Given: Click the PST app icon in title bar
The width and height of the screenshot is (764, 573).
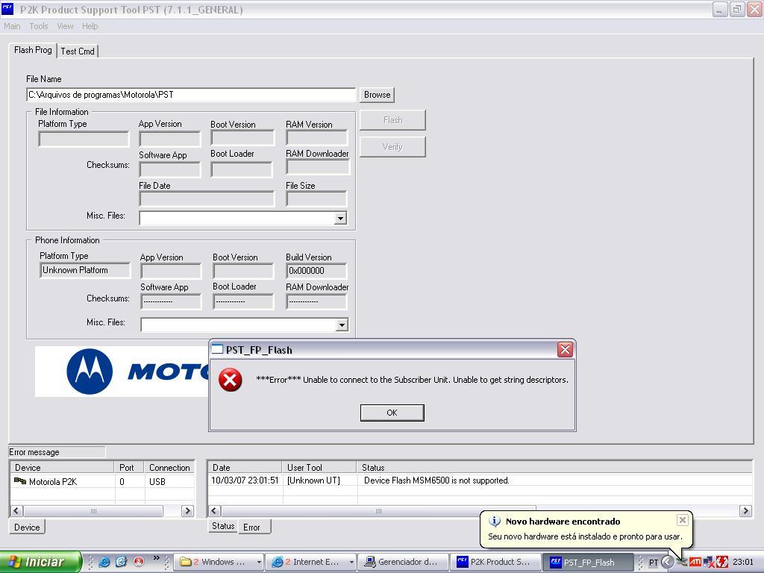Looking at the screenshot, I should [x=7, y=8].
